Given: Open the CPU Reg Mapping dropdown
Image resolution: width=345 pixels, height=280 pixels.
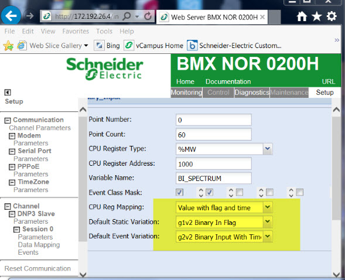Looking at the screenshot, I should [268, 207].
